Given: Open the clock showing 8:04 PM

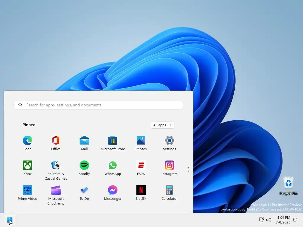Looking at the screenshot, I should pyautogui.click(x=283, y=220).
